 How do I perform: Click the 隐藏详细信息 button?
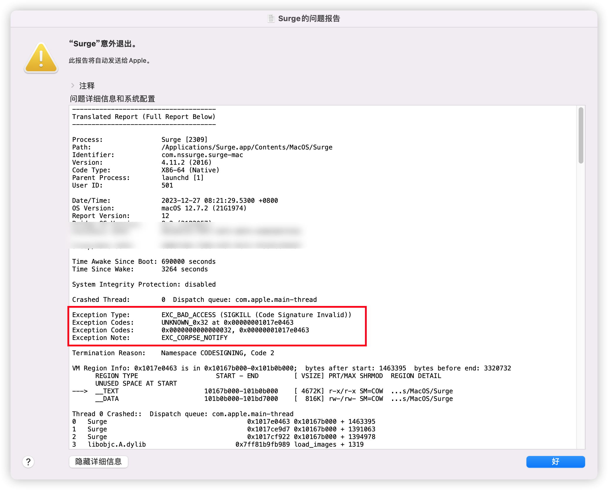[x=98, y=462]
